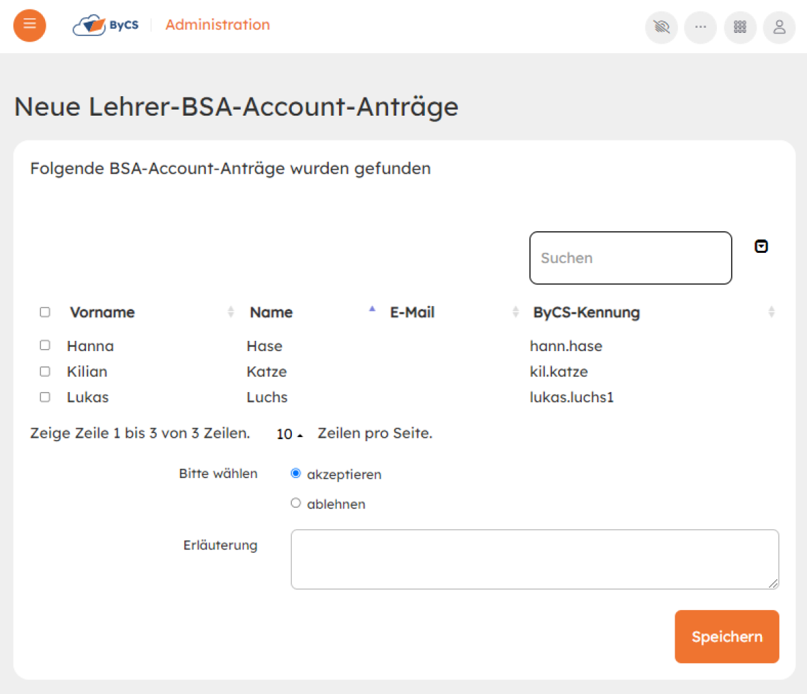Check the select-all checkbox in header
807x694 pixels.
tap(45, 312)
